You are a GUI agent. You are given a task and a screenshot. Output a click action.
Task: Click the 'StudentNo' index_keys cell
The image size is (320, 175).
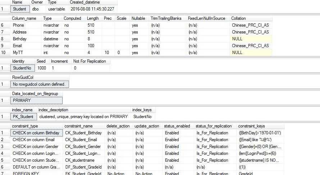(142, 117)
